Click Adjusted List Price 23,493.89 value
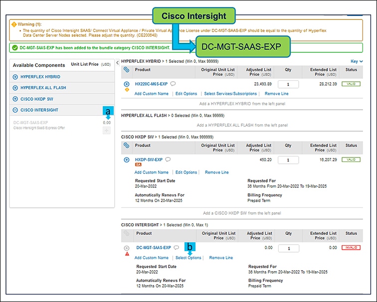The height and width of the screenshot is (302, 377). click(x=263, y=84)
